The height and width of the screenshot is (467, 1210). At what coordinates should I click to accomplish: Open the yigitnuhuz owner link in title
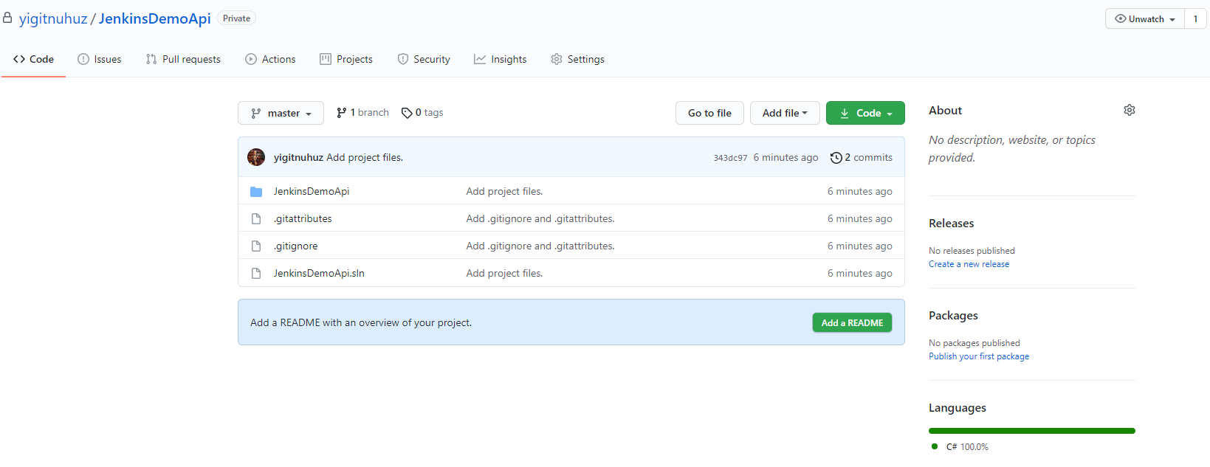(x=53, y=18)
